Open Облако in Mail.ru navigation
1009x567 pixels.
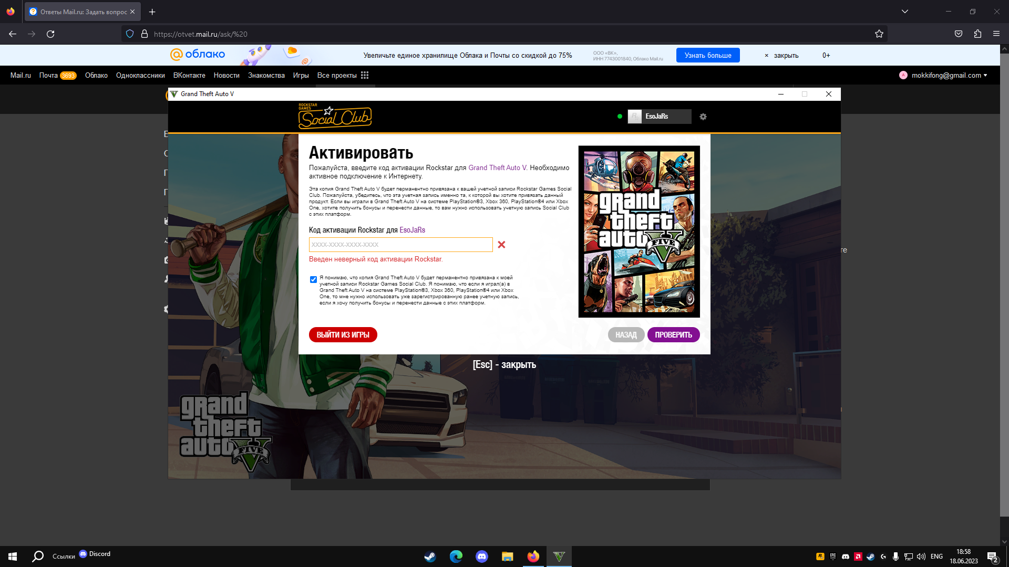click(x=96, y=76)
